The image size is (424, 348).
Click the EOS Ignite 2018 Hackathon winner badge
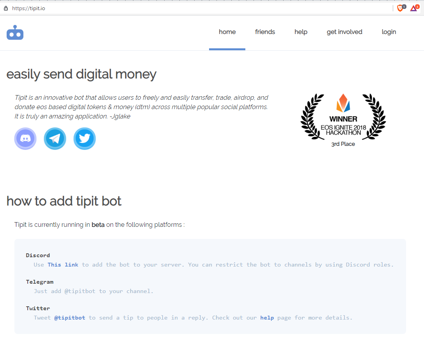pyautogui.click(x=343, y=120)
